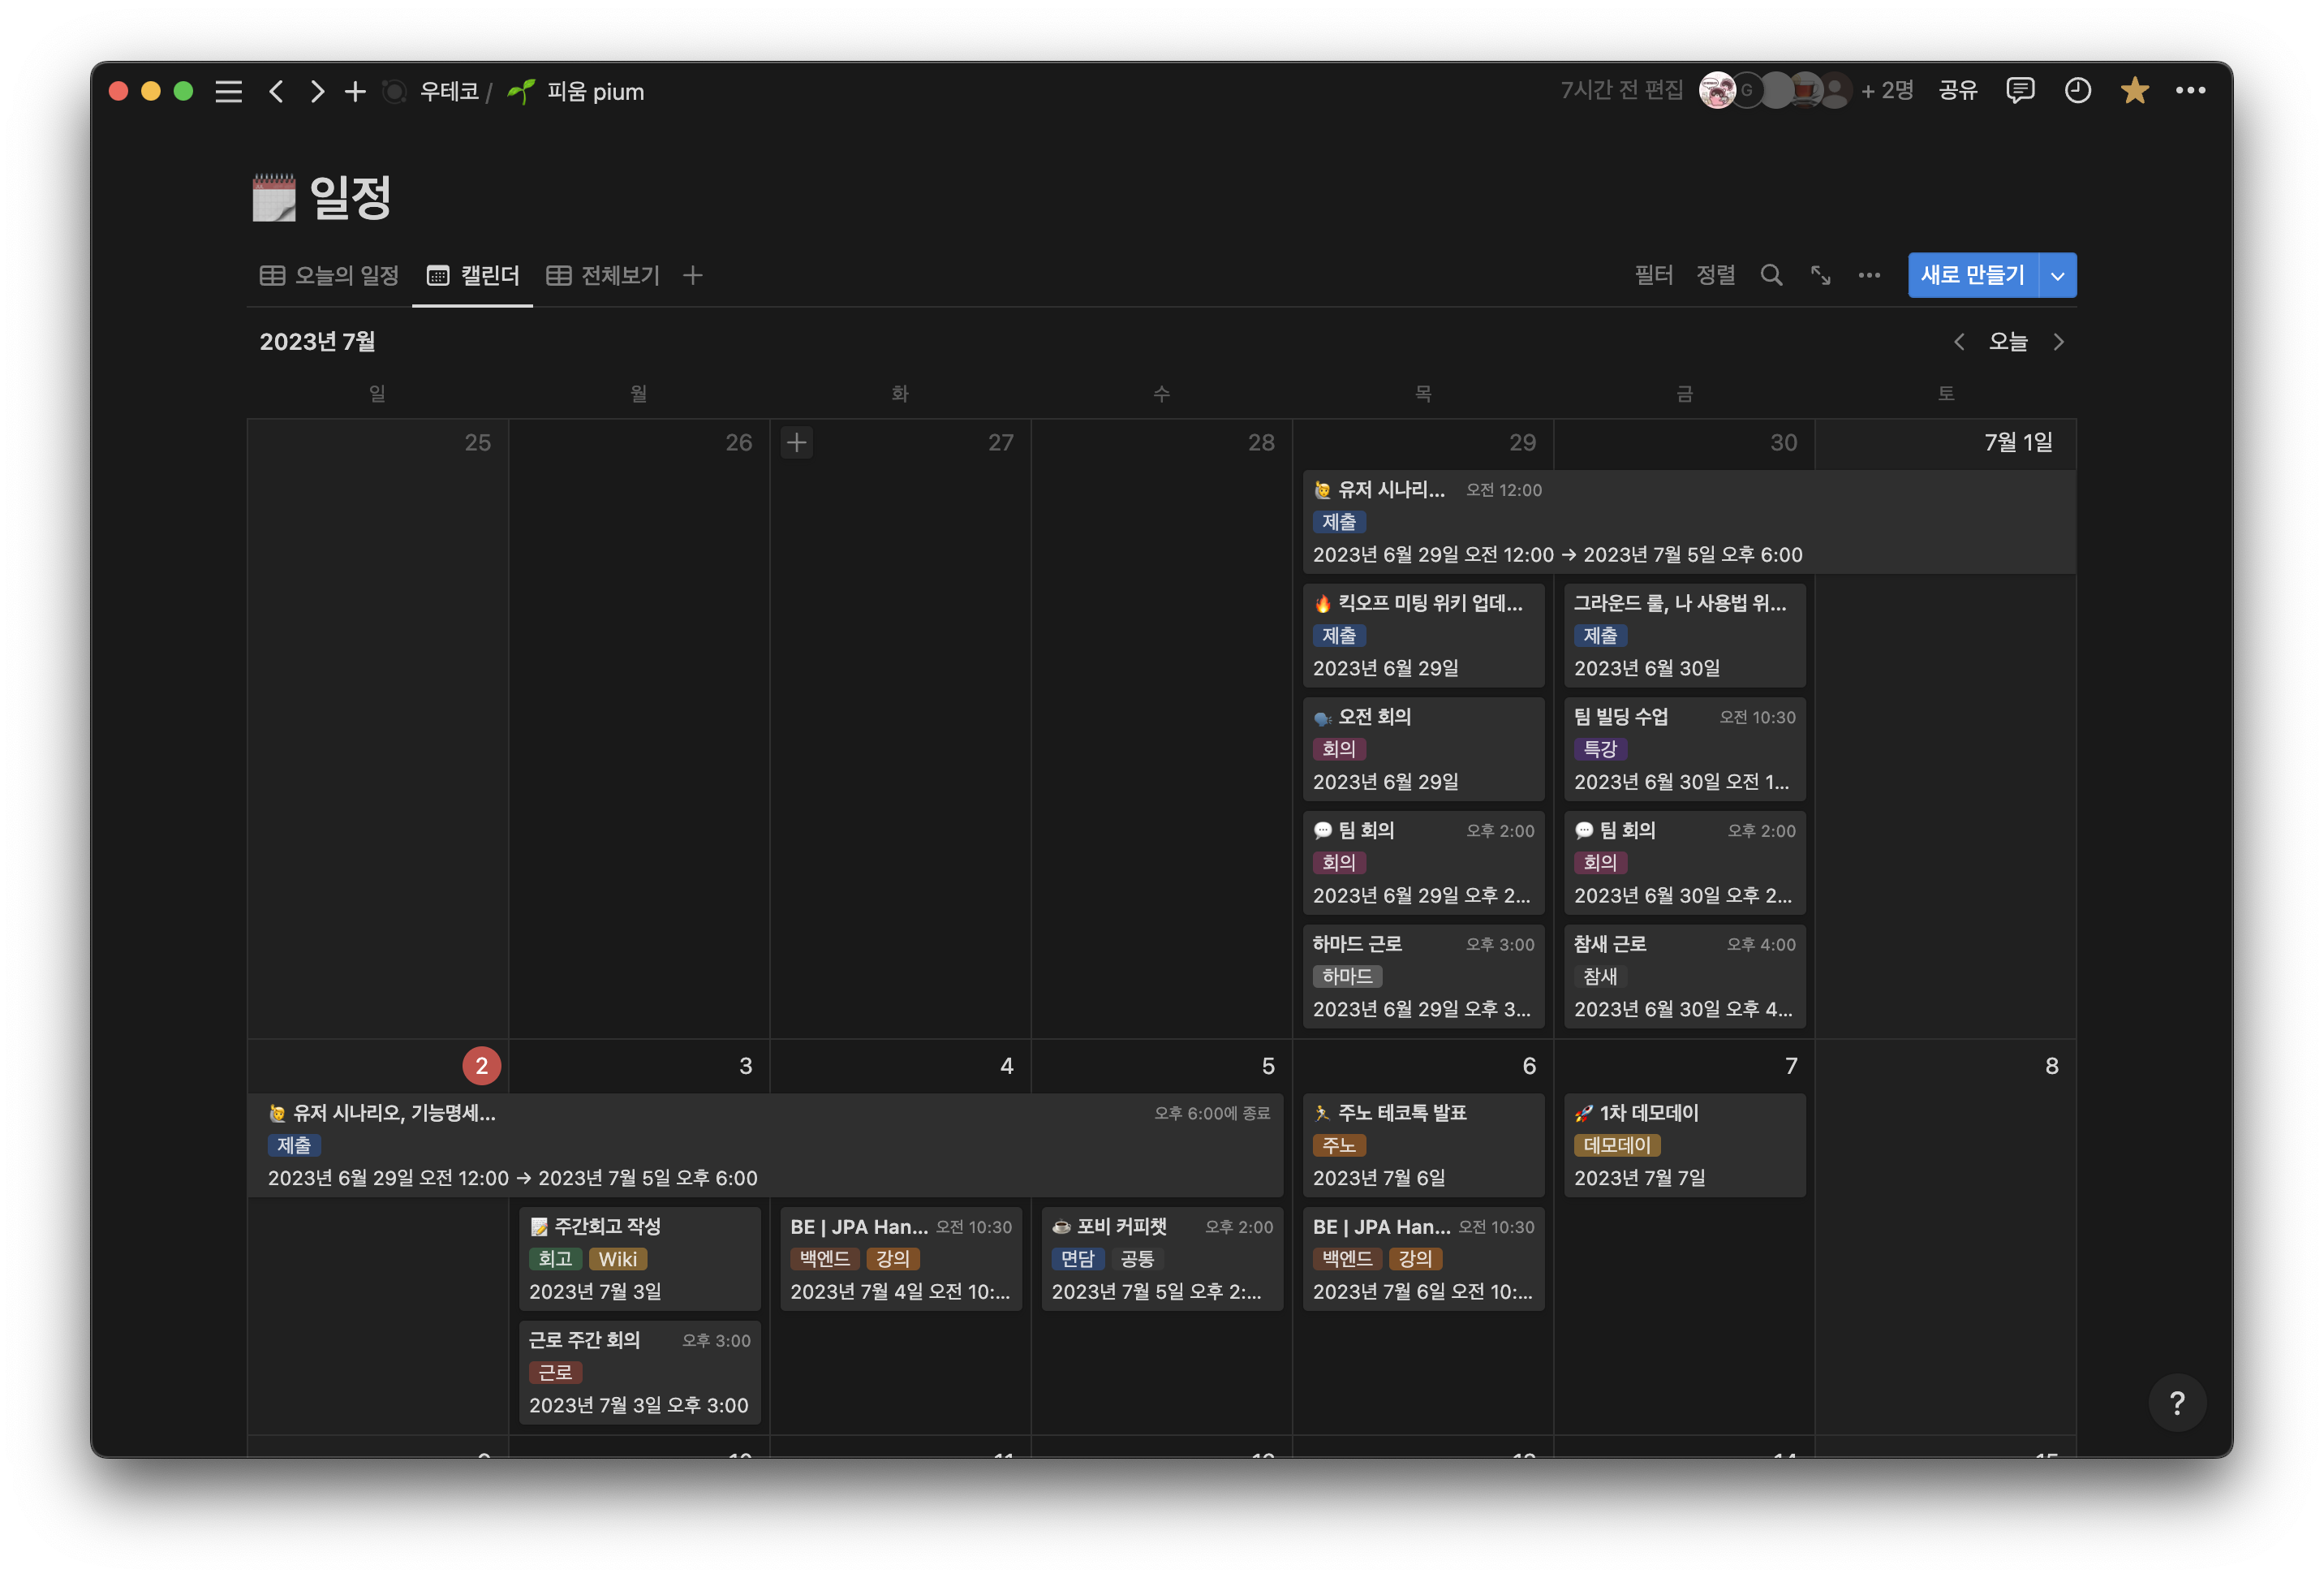Click the 공유 share button
The width and height of the screenshot is (2324, 1578).
pos(1957,91)
